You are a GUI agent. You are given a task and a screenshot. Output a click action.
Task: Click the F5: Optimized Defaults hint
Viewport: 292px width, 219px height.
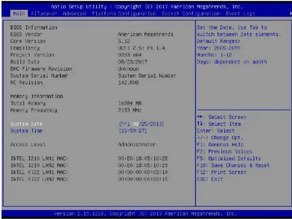(x=229, y=158)
